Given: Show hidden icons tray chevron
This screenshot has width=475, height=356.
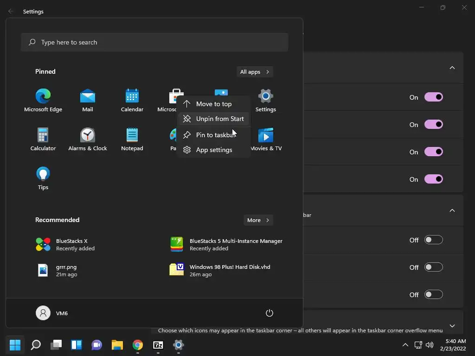Looking at the screenshot, I should (x=405, y=345).
